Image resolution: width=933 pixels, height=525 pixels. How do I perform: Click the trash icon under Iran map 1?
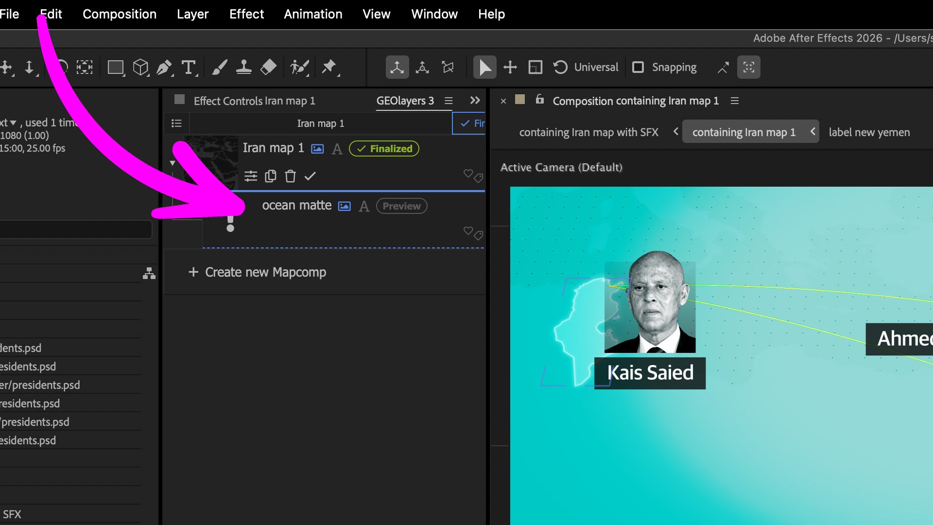pyautogui.click(x=290, y=176)
